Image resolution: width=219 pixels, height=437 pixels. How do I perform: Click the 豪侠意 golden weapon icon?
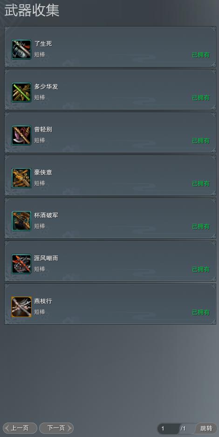pos(21,178)
